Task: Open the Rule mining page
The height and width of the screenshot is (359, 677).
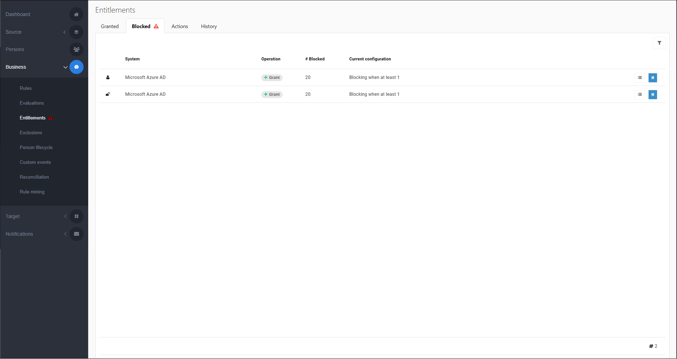Action: pos(32,192)
